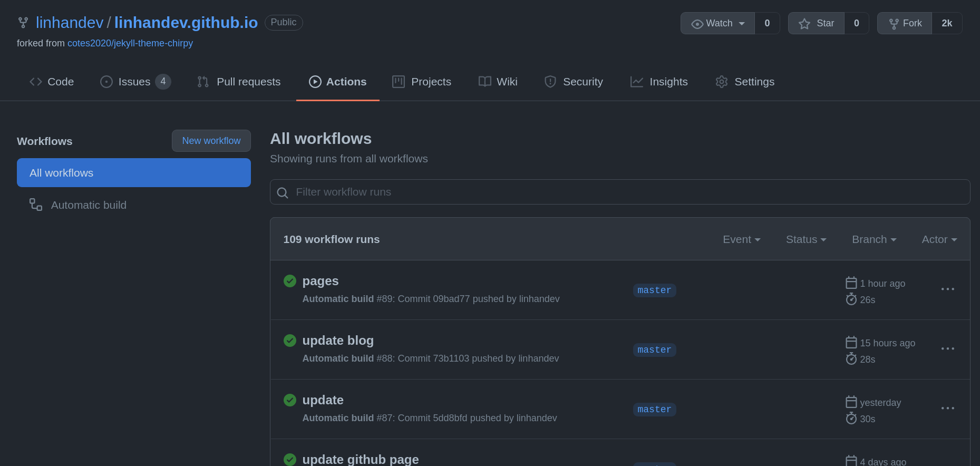Click the success checkmark beside update blog
The height and width of the screenshot is (466, 980).
pos(290,341)
